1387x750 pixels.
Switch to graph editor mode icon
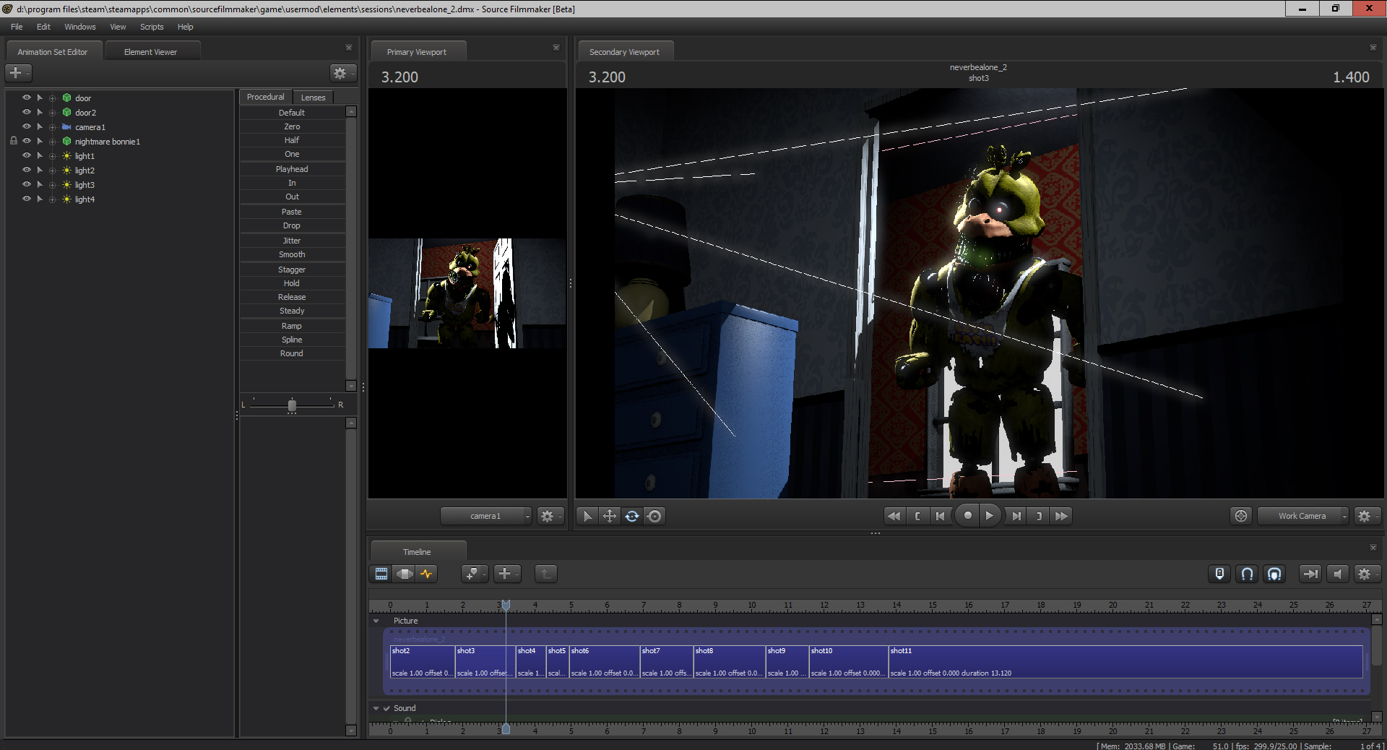[427, 574]
